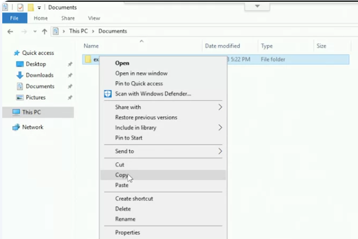The height and width of the screenshot is (239, 358).
Task: Expand the chevron before This PC in address bar
Action: coord(64,31)
